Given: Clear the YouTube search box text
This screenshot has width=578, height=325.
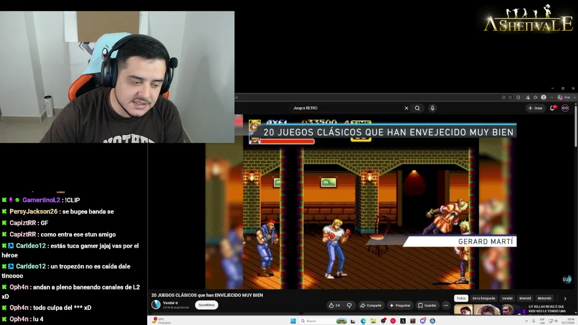Looking at the screenshot, I should [406, 108].
